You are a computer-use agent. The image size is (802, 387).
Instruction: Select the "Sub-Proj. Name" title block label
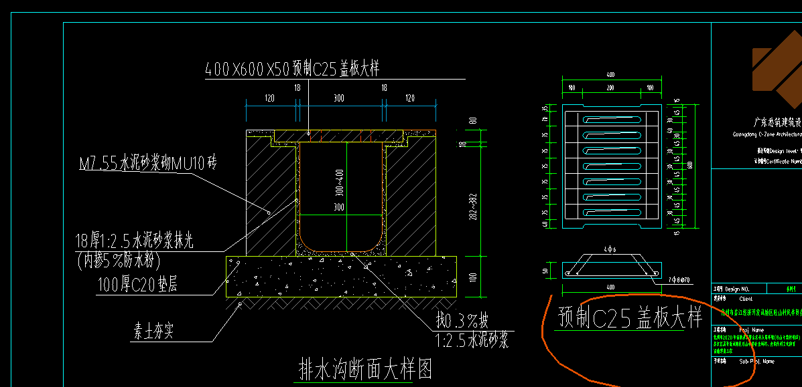[x=757, y=361]
